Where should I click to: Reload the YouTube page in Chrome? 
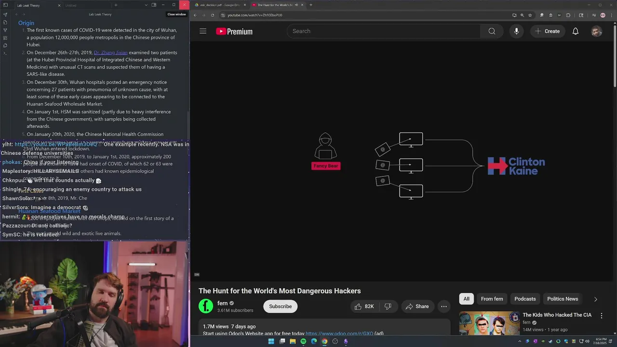click(213, 15)
